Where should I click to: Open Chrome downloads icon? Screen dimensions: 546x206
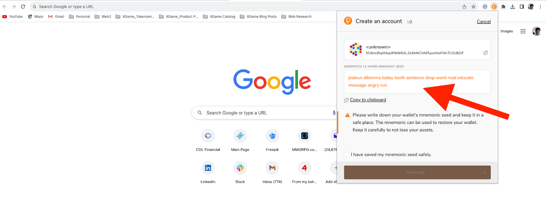pos(513,6)
